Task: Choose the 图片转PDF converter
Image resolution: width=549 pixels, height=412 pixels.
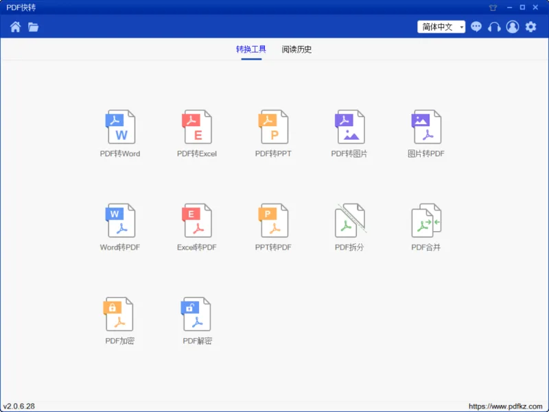Action: pyautogui.click(x=425, y=134)
